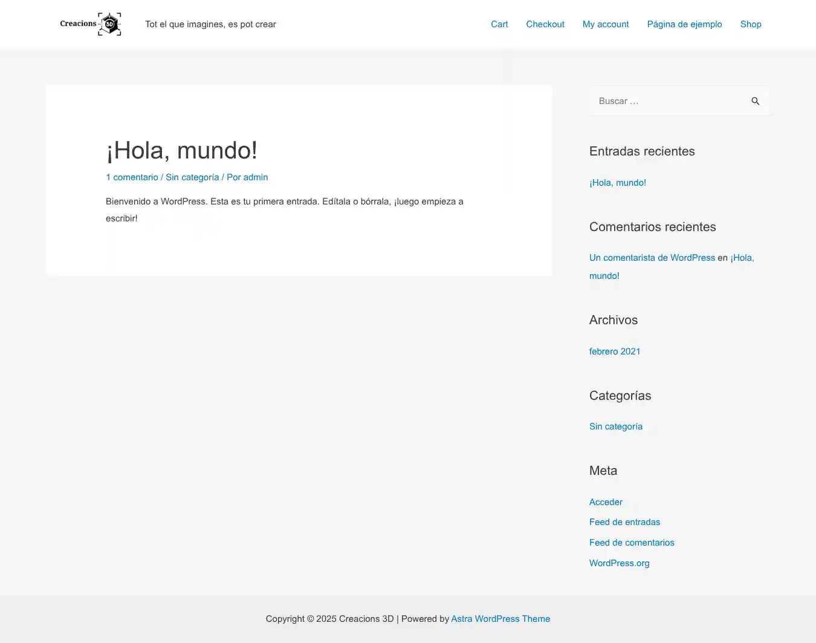Navigate to the Shop page
Screen dimensions: 816x643
click(x=750, y=24)
